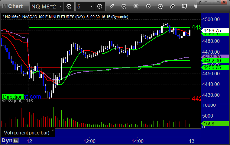Screen dimensions: 230x145
Task: Minimize the chart window
Action: pyautogui.click(x=212, y=2)
